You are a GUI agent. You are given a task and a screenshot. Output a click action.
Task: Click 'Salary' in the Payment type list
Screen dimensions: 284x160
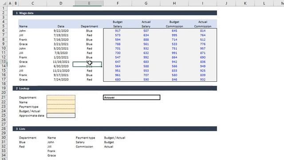pos(80,142)
